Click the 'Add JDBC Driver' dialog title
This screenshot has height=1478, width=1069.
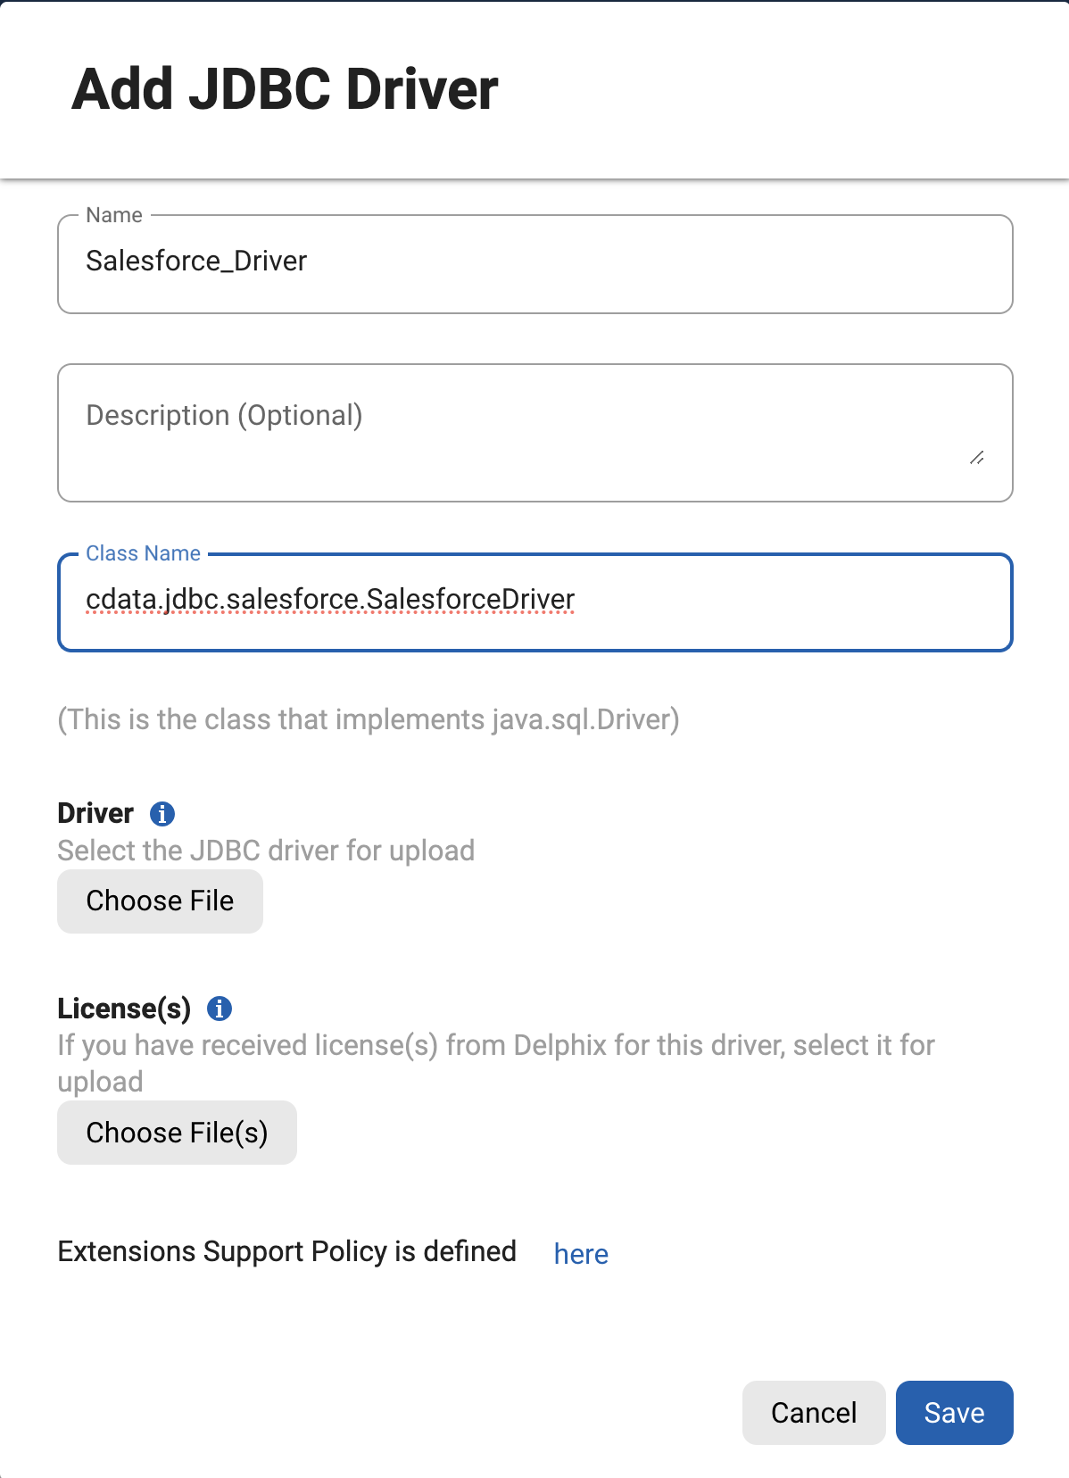pos(285,90)
